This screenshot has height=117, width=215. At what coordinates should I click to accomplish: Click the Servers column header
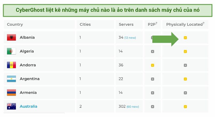(126, 25)
